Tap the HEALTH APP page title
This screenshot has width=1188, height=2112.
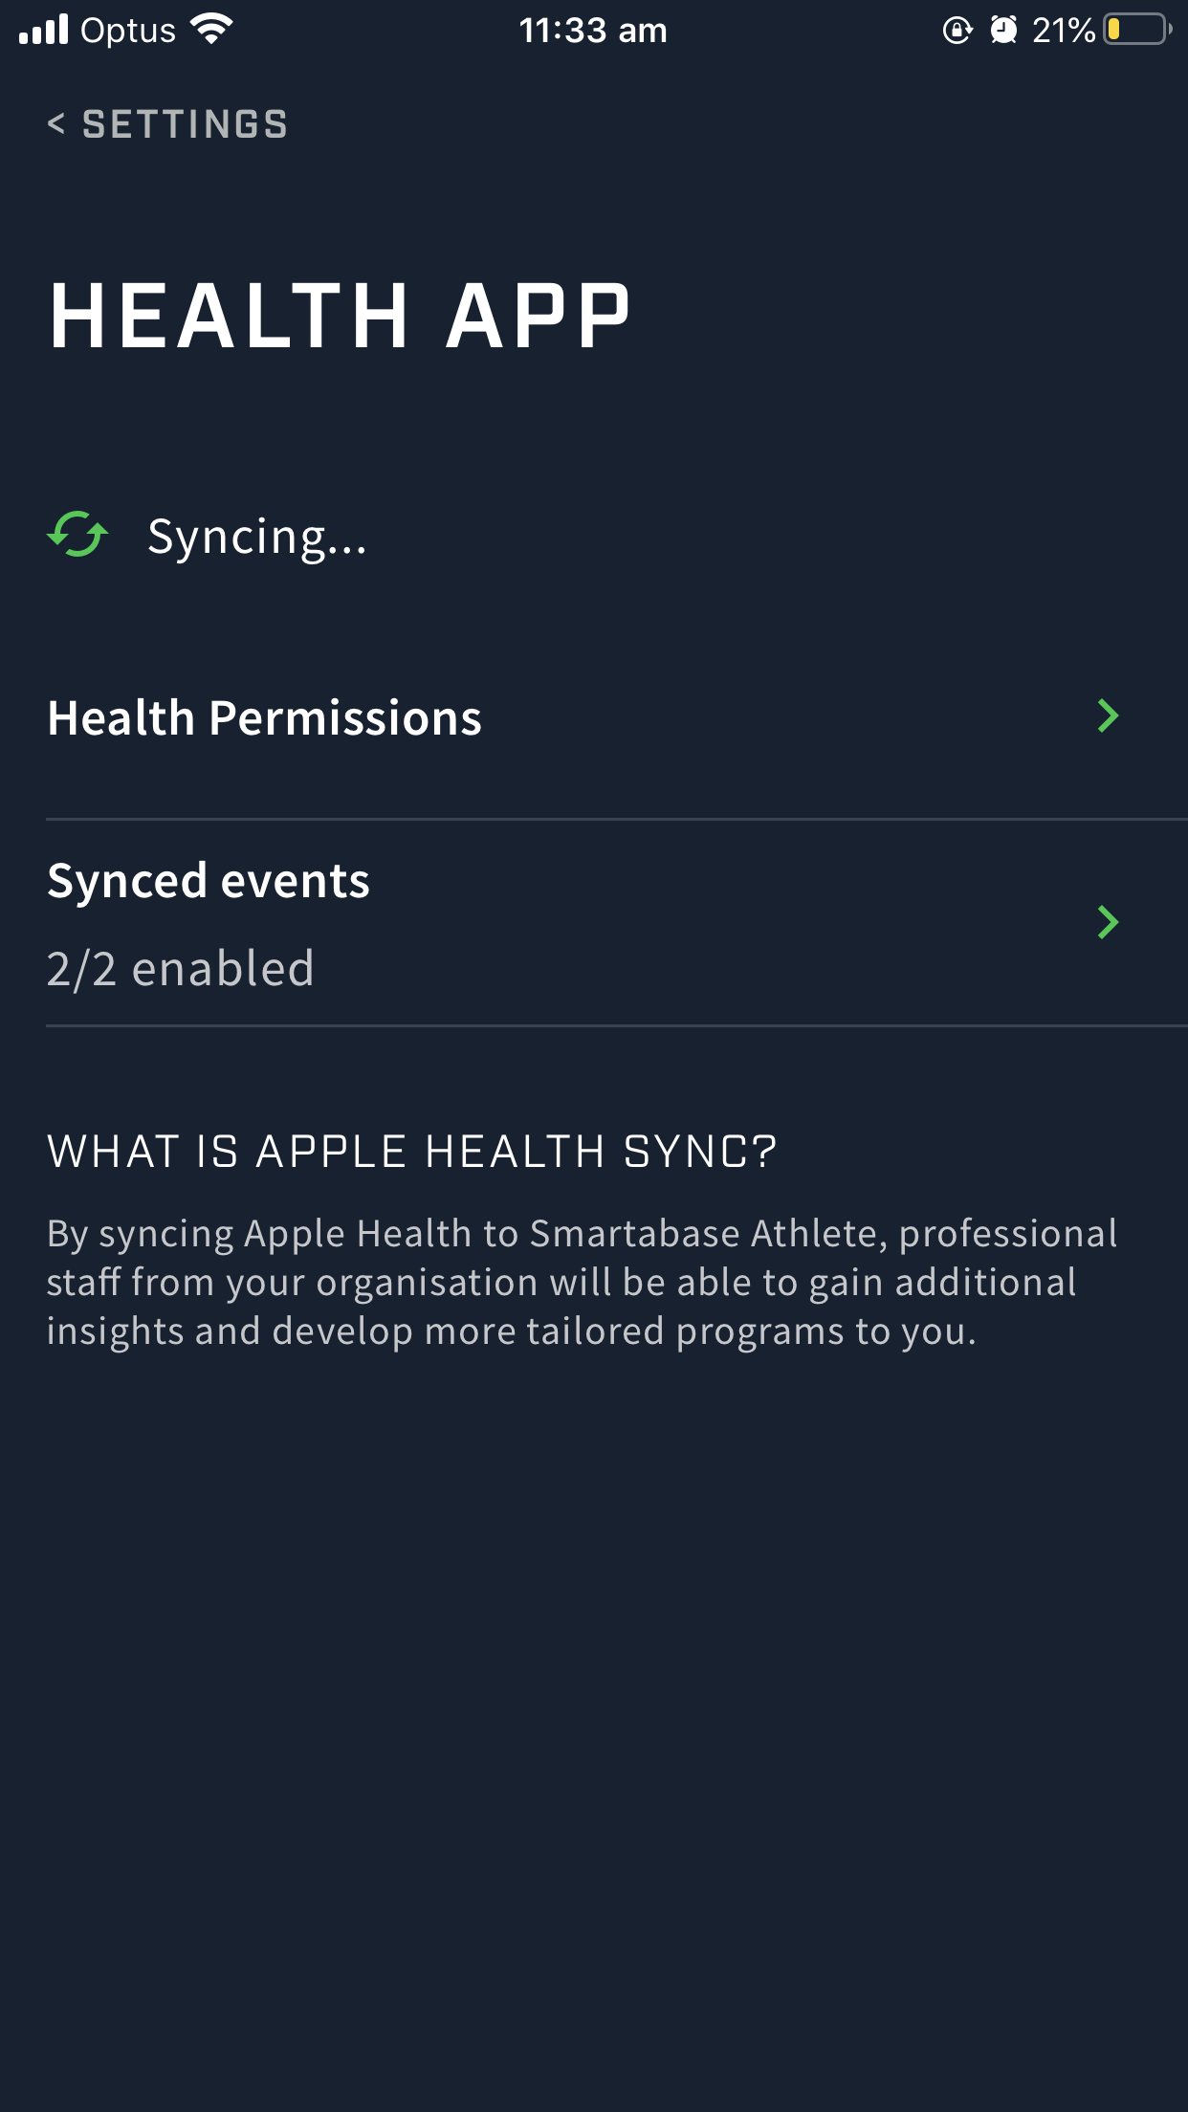pyautogui.click(x=340, y=316)
